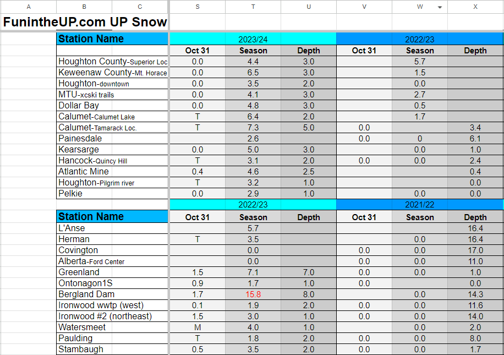Select column U header

pyautogui.click(x=309, y=7)
